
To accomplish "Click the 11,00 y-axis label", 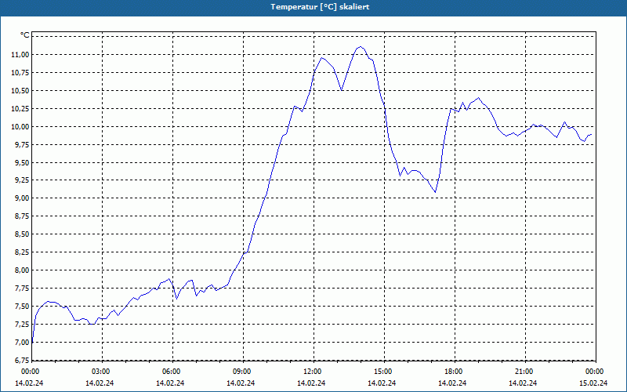I will point(20,54).
